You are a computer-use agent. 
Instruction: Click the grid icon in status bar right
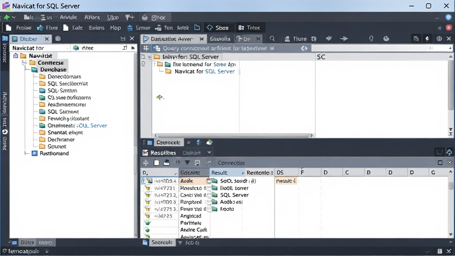click(x=440, y=251)
